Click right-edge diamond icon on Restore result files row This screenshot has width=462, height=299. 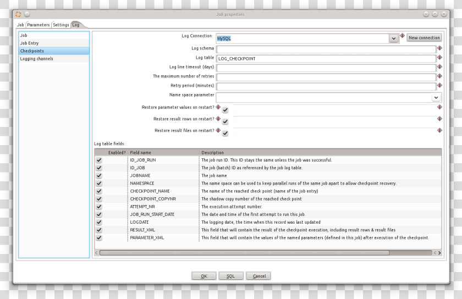(x=439, y=130)
